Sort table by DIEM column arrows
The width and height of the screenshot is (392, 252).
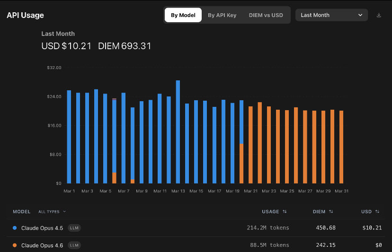point(331,211)
